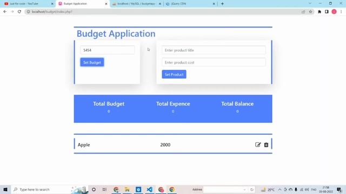Open the tab search dropdown arrow
This screenshot has height=194, width=346.
click(x=310, y=4)
